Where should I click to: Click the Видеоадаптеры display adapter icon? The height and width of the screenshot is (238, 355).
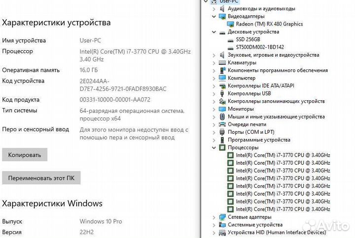pos(222,17)
